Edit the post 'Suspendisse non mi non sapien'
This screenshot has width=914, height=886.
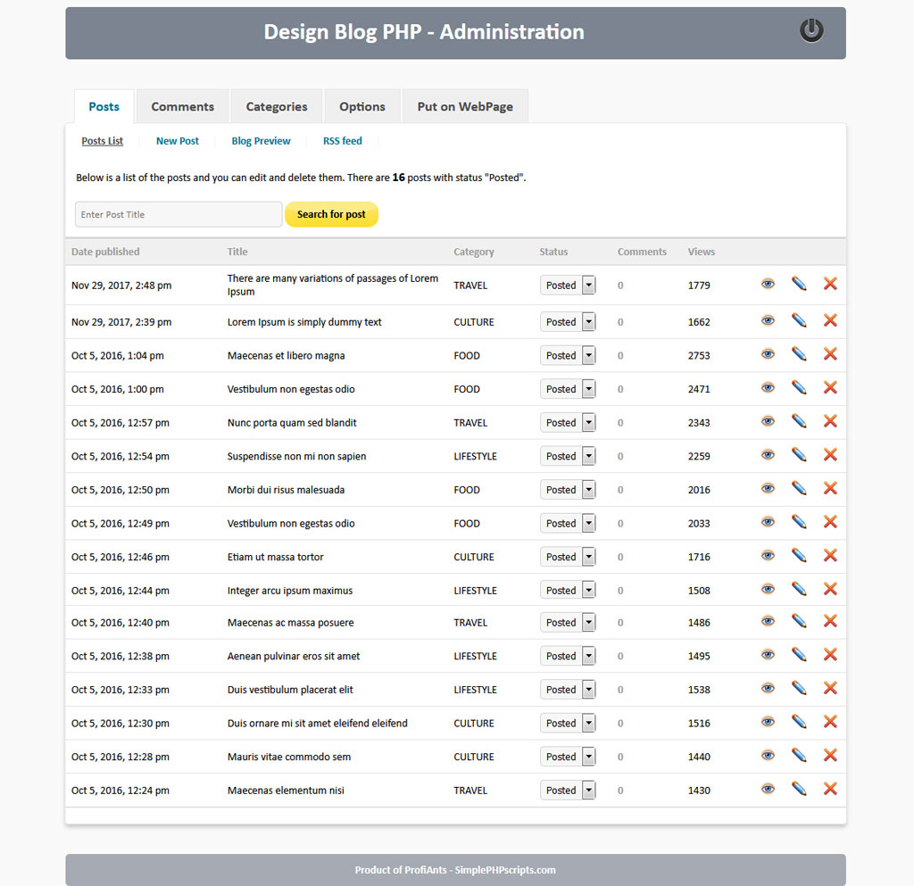(x=798, y=454)
